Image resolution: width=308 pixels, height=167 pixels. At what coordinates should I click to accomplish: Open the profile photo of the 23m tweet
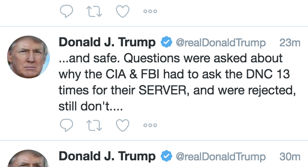point(28,57)
